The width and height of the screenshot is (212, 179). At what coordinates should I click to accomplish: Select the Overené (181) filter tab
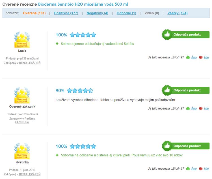click(x=34, y=13)
